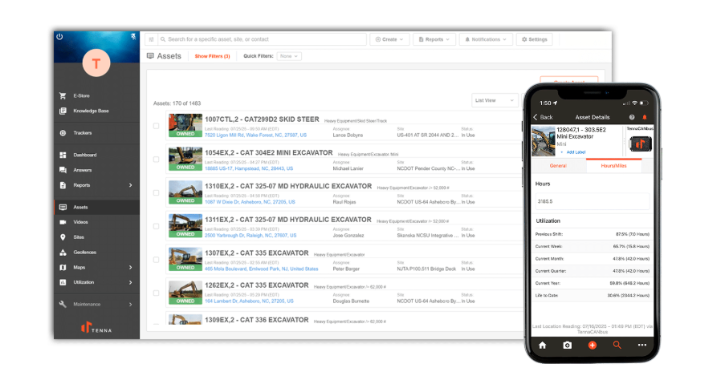Expand the Reports submenu in sidebar
721x380 pixels.
(x=131, y=185)
